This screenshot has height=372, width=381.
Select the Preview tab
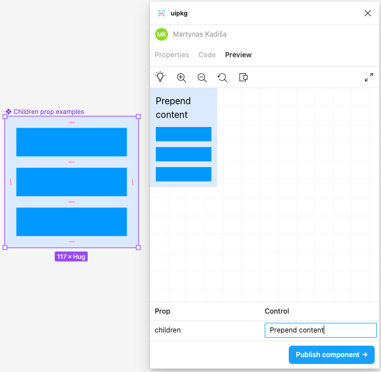coord(238,55)
